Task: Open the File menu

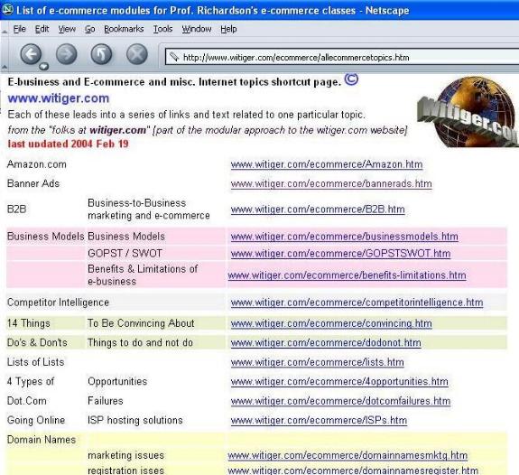Action: click(x=19, y=29)
